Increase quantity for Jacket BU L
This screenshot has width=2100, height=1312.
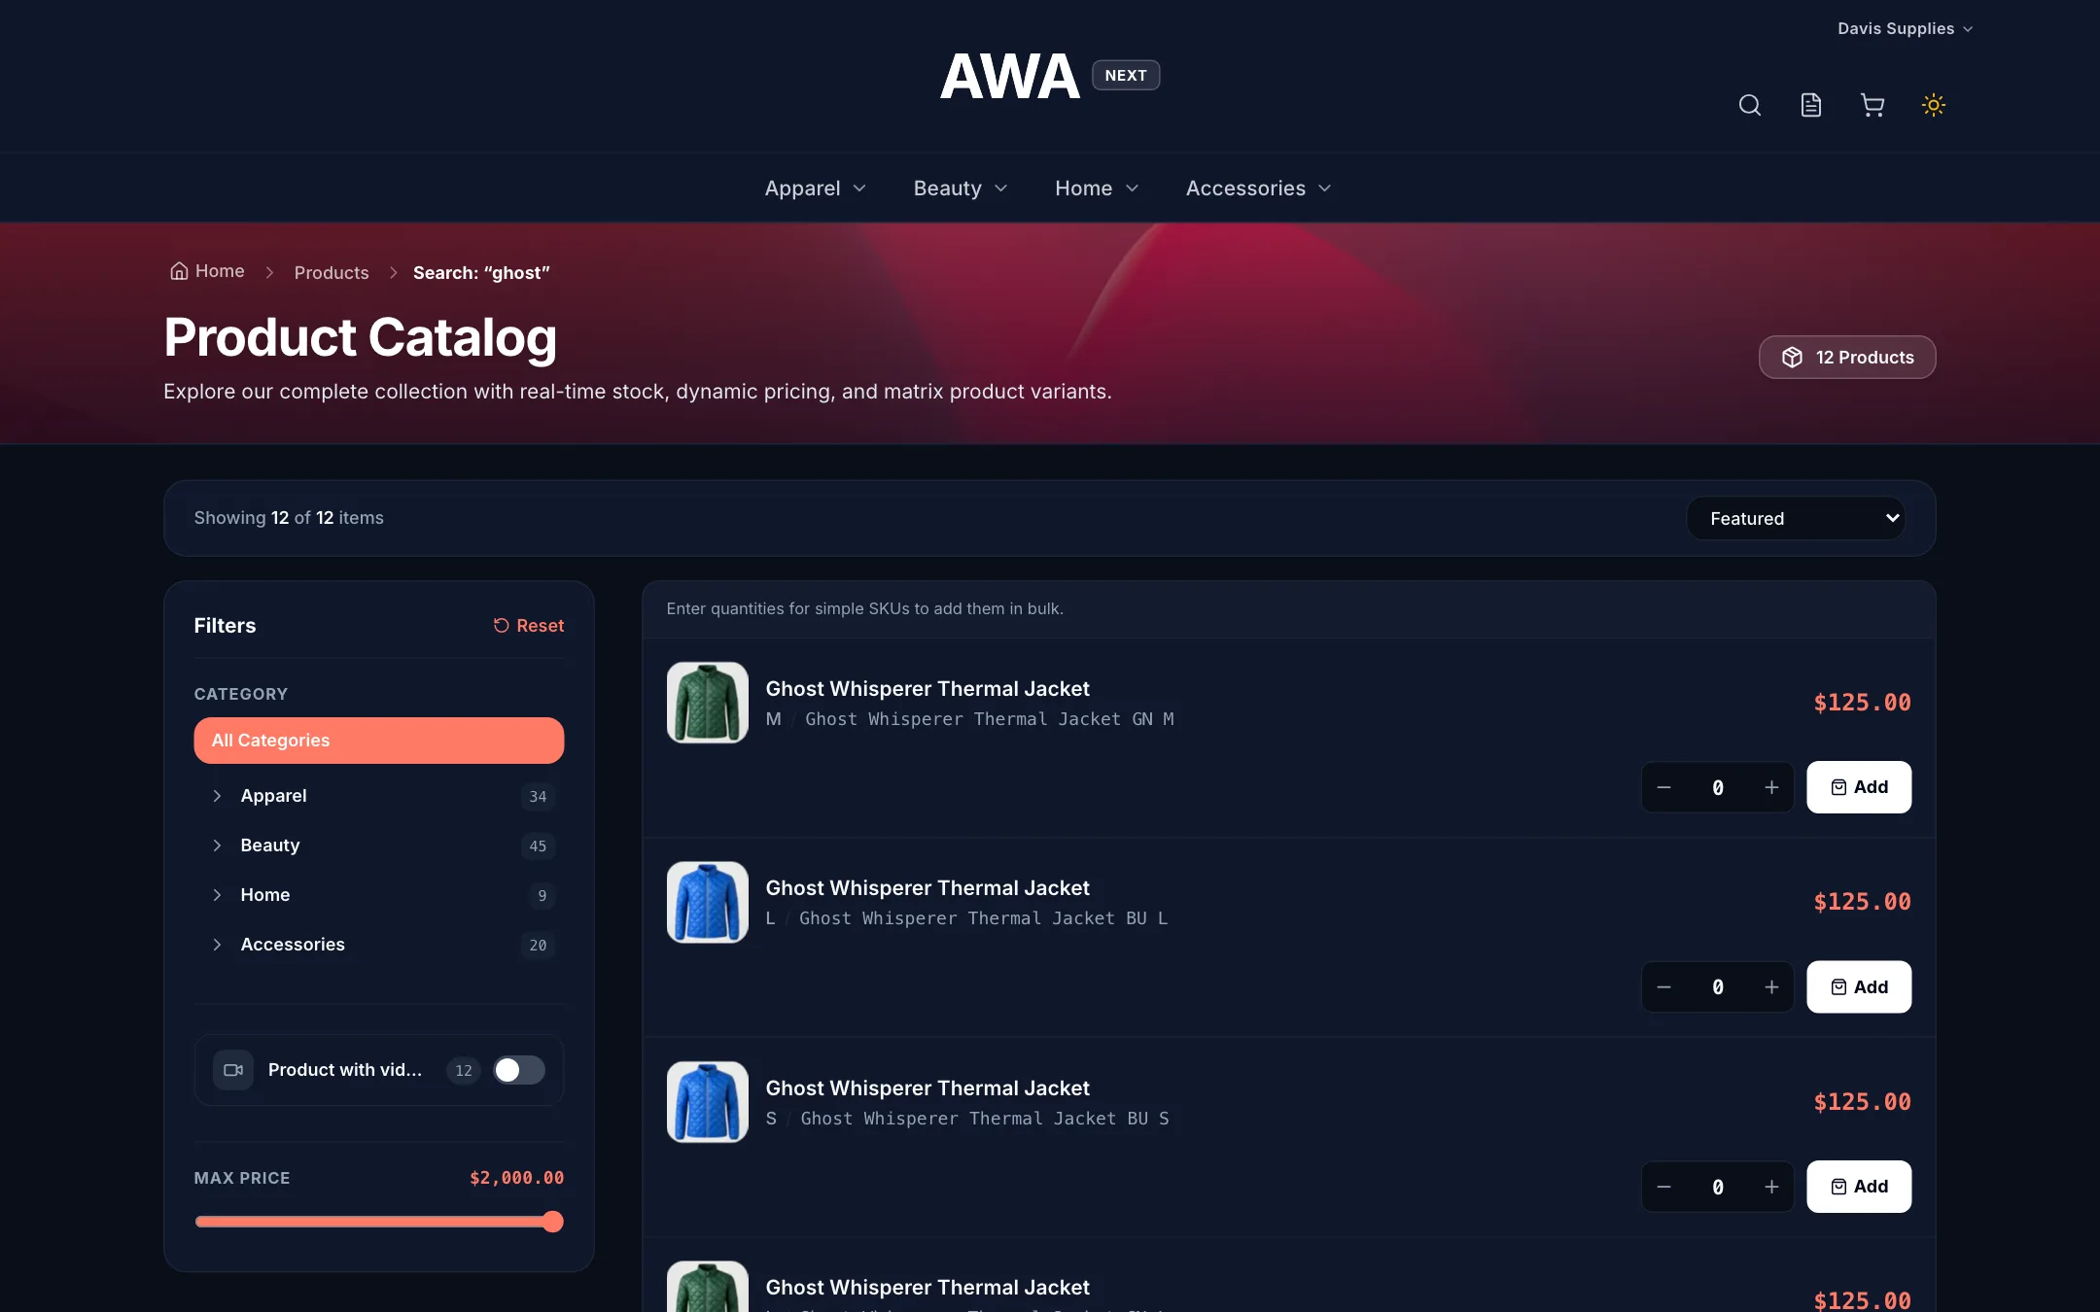(1771, 987)
